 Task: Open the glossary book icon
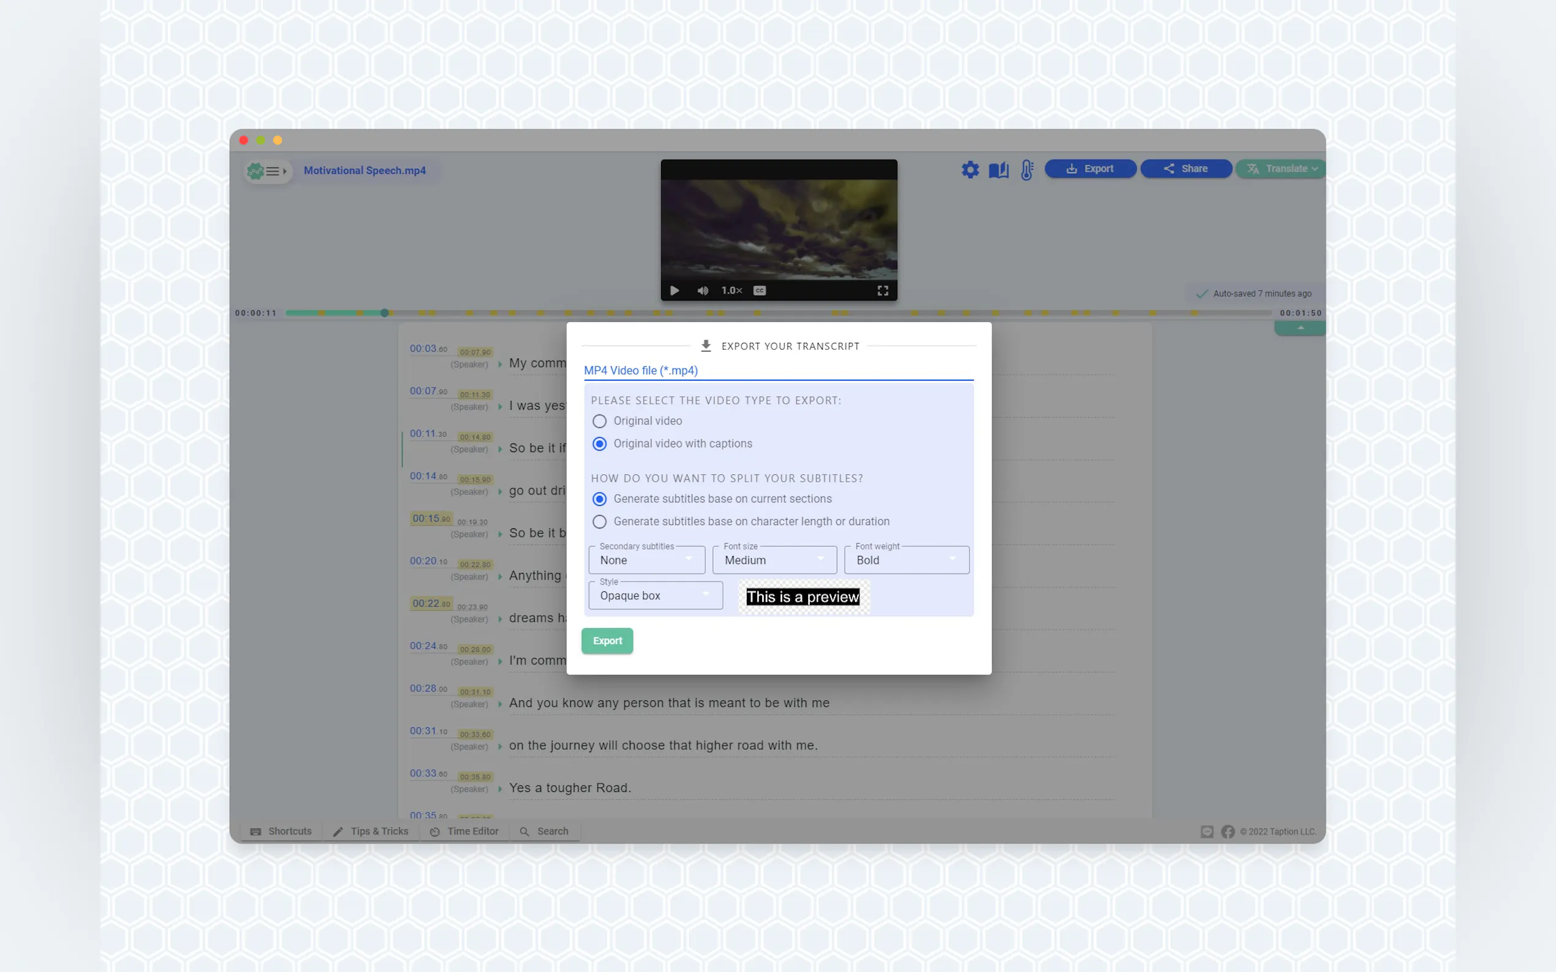click(x=999, y=170)
